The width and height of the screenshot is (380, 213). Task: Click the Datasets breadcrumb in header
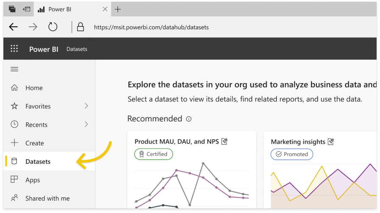pyautogui.click(x=77, y=49)
